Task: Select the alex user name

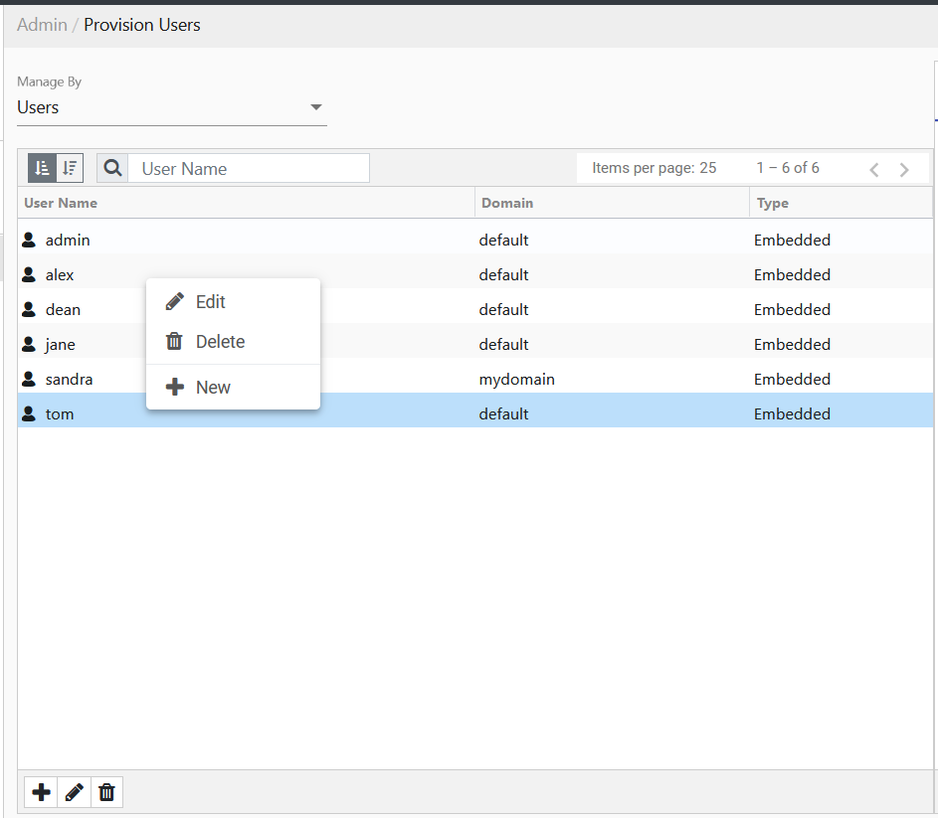Action: [x=60, y=275]
